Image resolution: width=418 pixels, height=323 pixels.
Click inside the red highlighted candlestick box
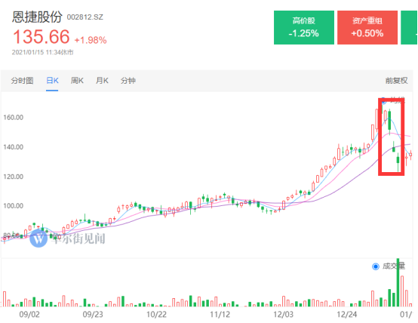point(391,137)
